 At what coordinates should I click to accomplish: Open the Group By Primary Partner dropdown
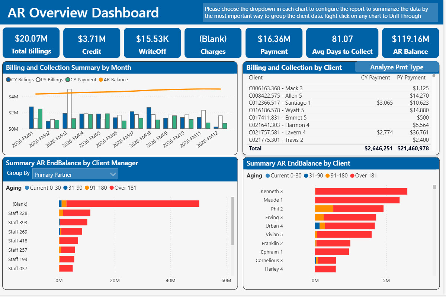coord(75,174)
